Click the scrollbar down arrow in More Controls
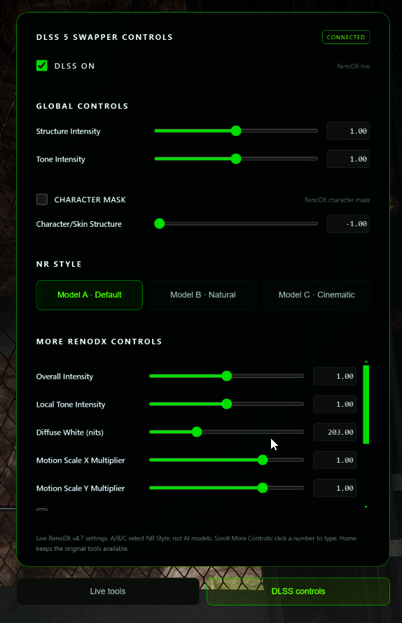402x623 pixels. [x=366, y=507]
